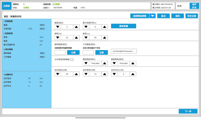Viewport: 201px width, 119px height.
Task: Expand preset parameters dropdown arrow
Action: (152, 16)
